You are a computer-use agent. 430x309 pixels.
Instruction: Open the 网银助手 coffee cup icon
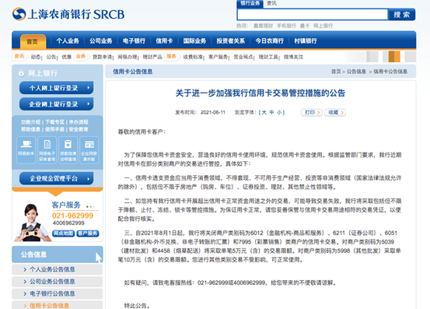coord(26,150)
